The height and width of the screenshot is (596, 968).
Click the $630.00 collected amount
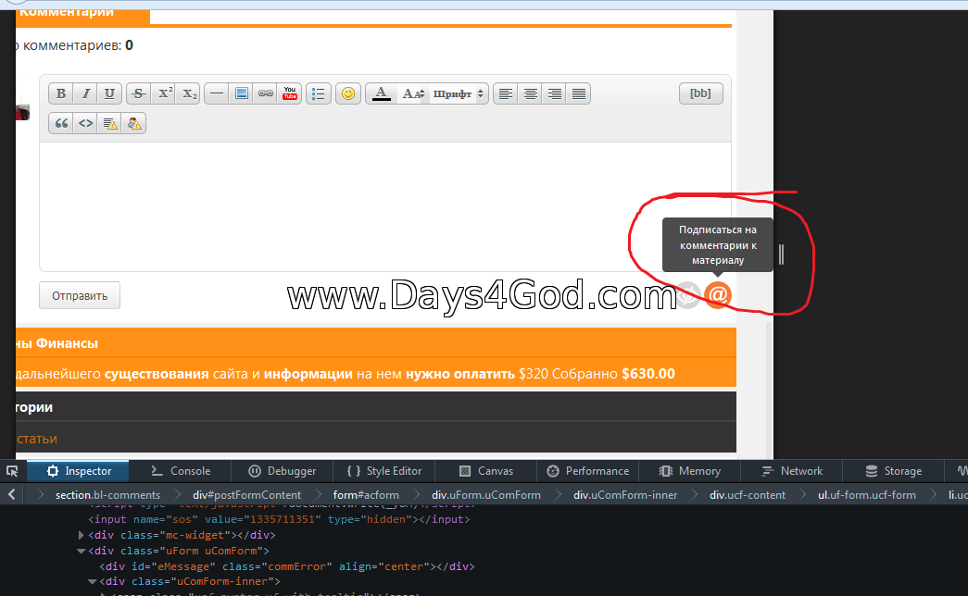point(648,374)
